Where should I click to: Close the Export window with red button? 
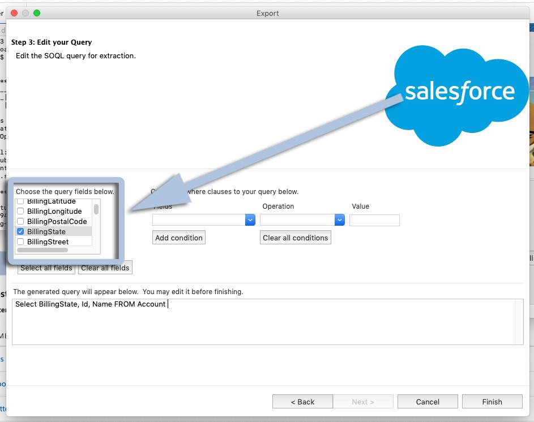click(x=15, y=13)
